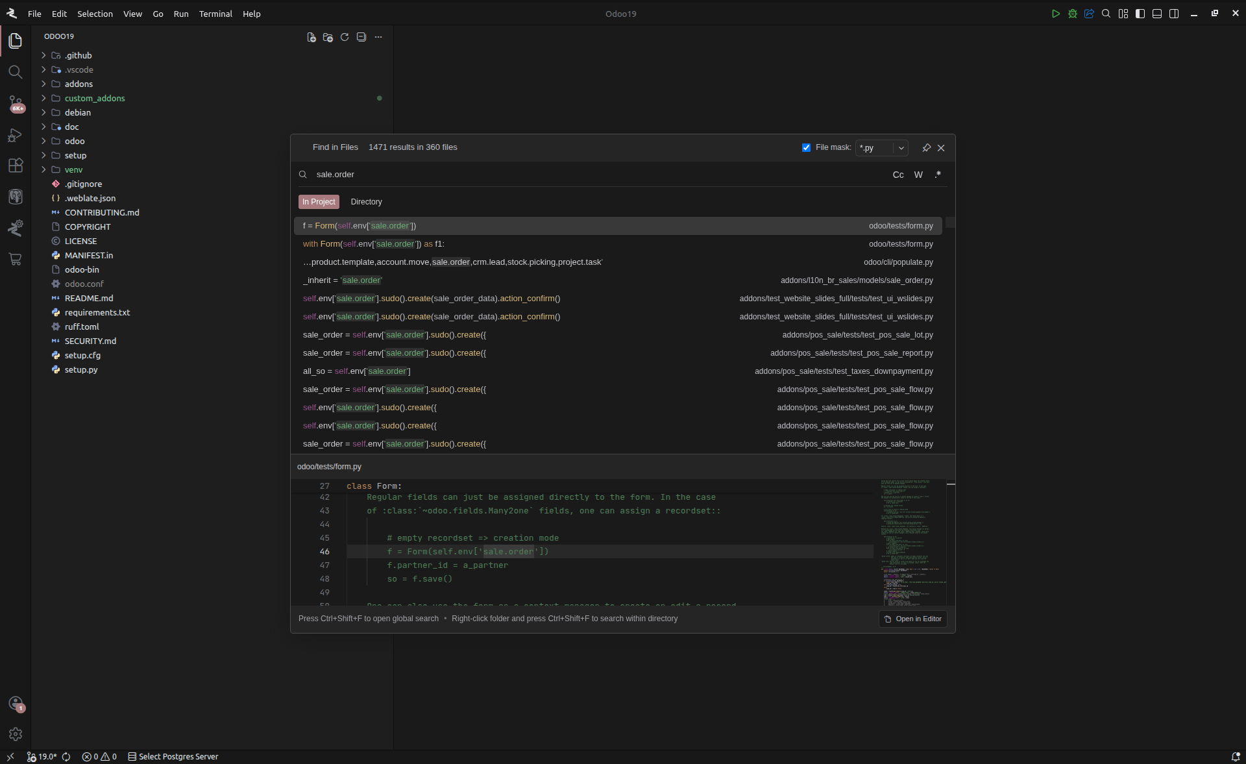Image resolution: width=1246 pixels, height=764 pixels.
Task: Create a new file in the ODOO19 explorer
Action: [x=311, y=37]
